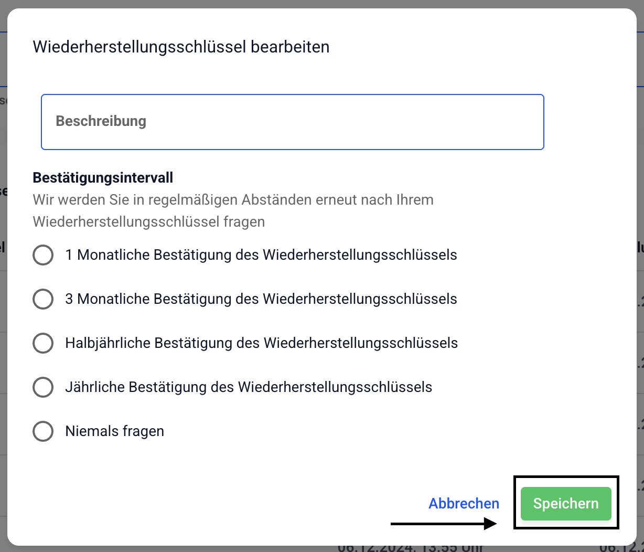This screenshot has width=644, height=552.
Task: Click the '3 Monatliche Bestätigung des Wiederherstellungsschlüssels' label text
Action: tap(261, 299)
